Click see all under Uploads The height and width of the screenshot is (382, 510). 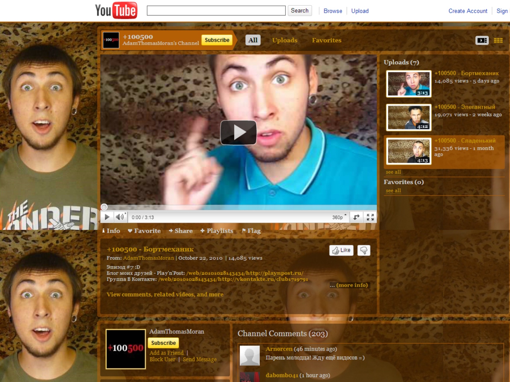(x=393, y=172)
